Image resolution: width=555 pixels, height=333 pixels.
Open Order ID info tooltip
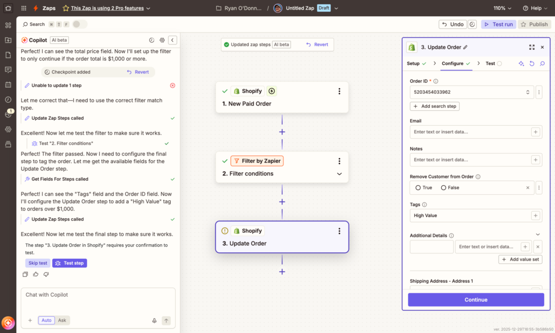click(436, 81)
